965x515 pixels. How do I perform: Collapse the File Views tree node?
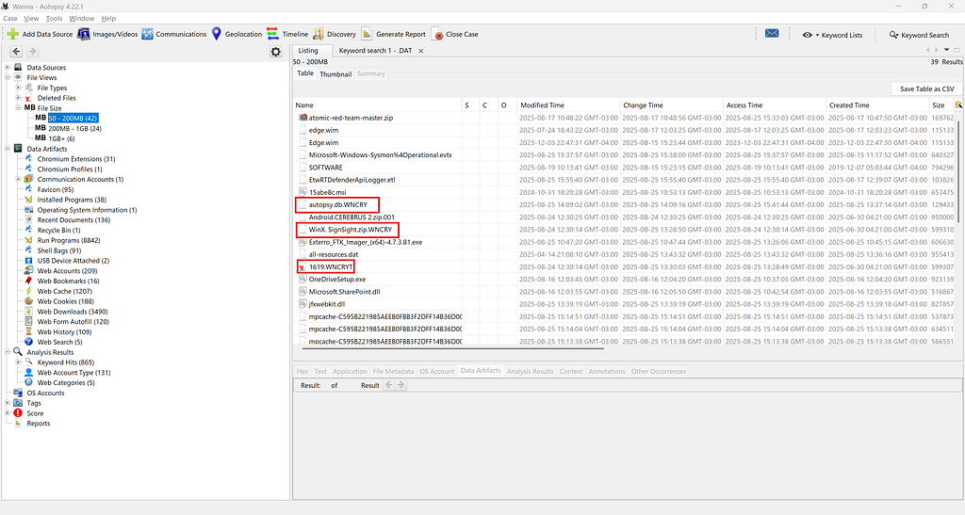(8, 77)
